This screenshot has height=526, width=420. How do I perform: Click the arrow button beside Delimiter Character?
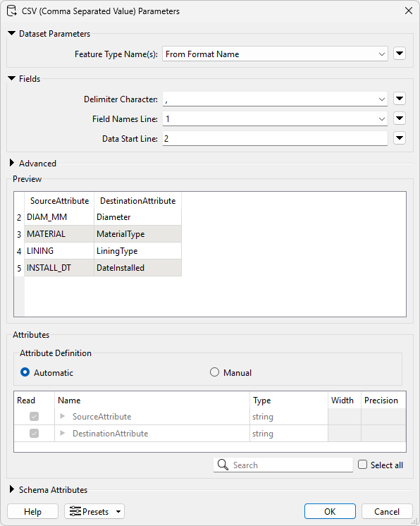click(x=400, y=99)
